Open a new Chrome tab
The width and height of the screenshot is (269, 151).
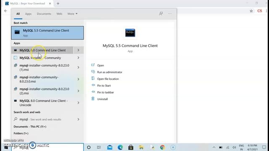pos(58,3)
